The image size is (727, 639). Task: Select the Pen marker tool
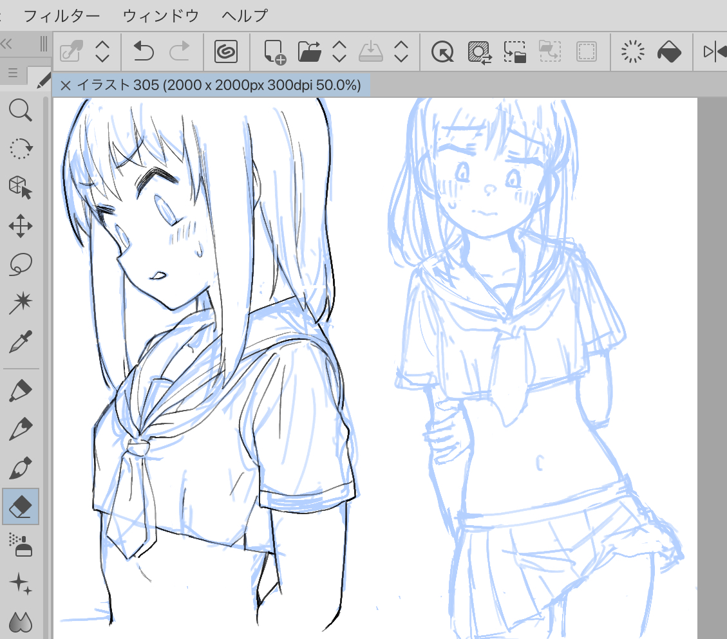pyautogui.click(x=21, y=390)
